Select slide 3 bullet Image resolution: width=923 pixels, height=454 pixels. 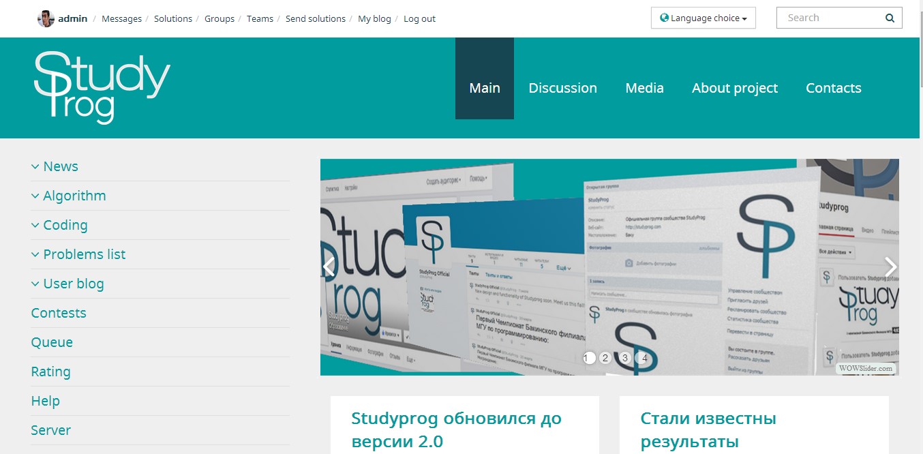pos(624,358)
